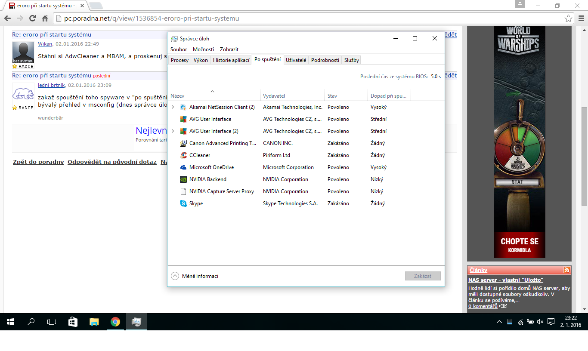Open File Explorer from the taskbar
Image resolution: width=588 pixels, height=351 pixels.
point(94,322)
